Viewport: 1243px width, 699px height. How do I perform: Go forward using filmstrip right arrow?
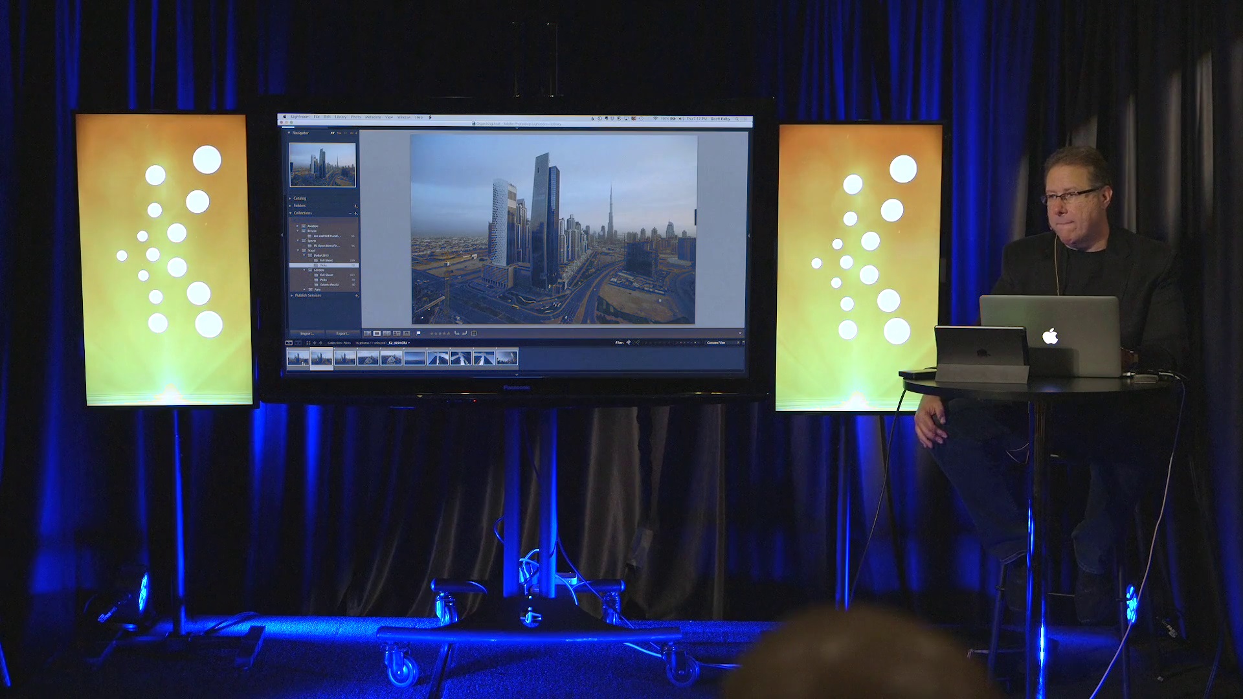[320, 343]
